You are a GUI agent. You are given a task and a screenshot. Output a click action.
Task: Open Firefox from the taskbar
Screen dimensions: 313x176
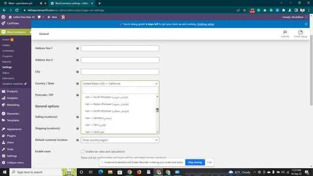point(139,172)
